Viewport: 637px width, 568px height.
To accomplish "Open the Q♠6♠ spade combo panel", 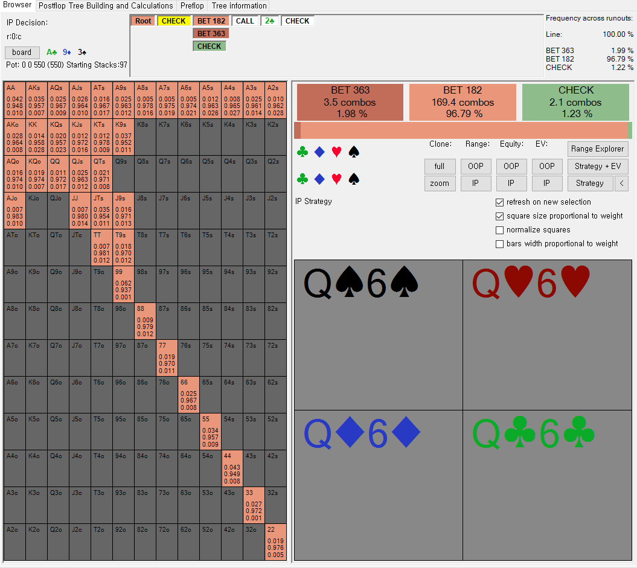I will click(378, 335).
